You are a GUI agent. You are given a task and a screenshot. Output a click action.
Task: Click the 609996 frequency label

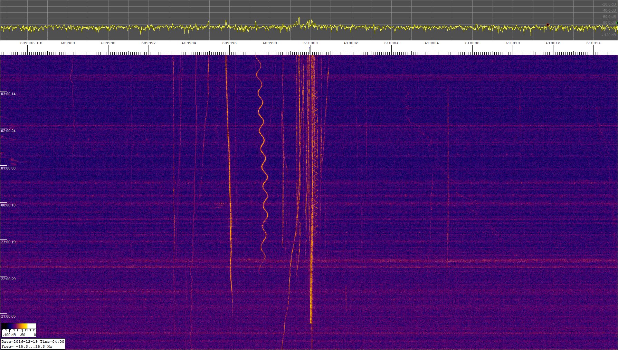(x=229, y=43)
